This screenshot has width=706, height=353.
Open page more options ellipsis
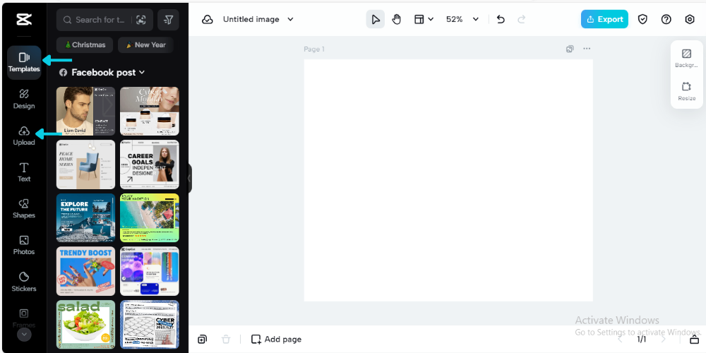pos(587,49)
